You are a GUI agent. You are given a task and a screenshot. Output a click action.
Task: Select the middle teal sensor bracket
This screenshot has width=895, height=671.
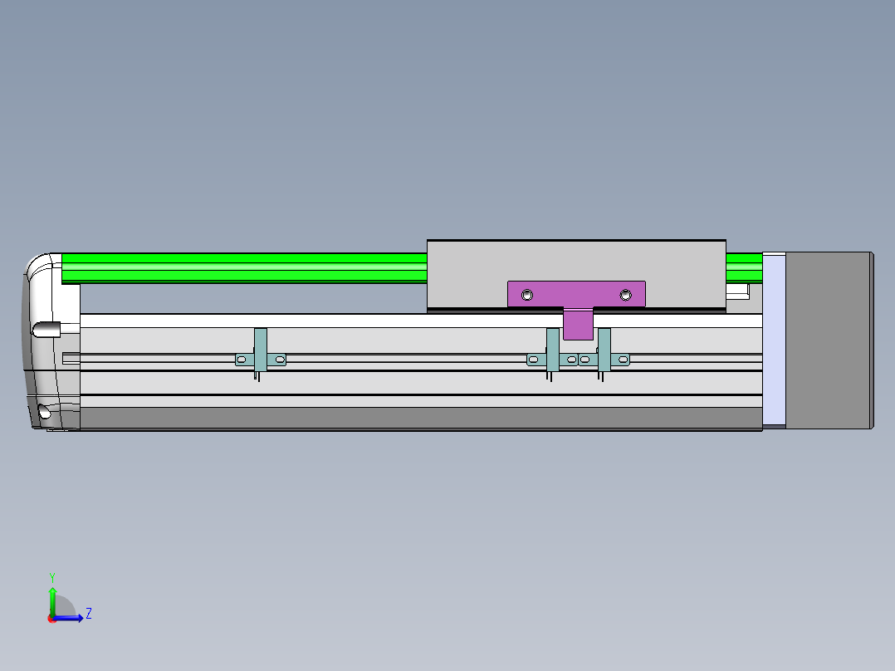tap(552, 354)
